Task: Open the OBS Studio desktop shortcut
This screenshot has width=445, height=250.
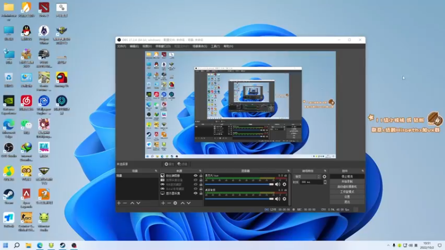Action: tap(9, 150)
